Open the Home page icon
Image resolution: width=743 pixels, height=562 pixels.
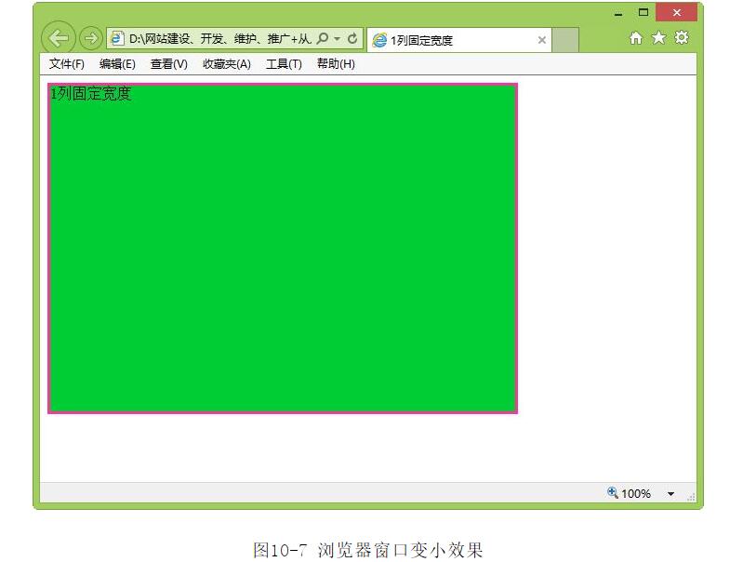(636, 38)
